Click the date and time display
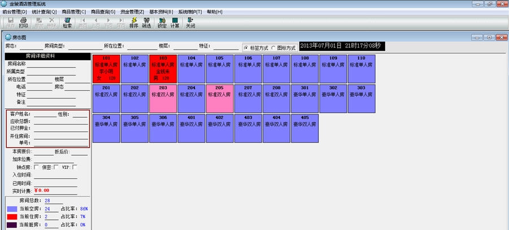This screenshot has width=509, height=230. point(342,46)
